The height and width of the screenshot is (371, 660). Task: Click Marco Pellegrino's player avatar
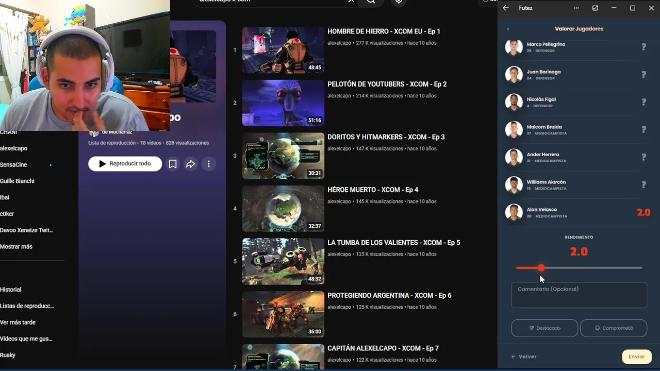[514, 47]
